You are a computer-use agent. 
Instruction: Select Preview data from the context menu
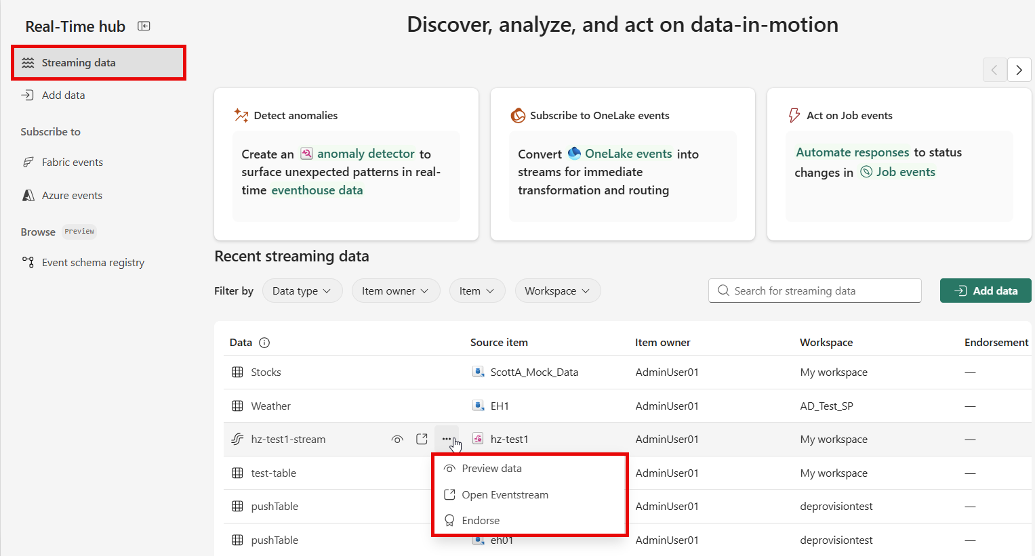click(491, 469)
